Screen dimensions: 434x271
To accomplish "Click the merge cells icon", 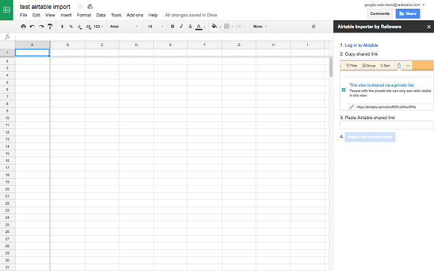I will pos(239,26).
